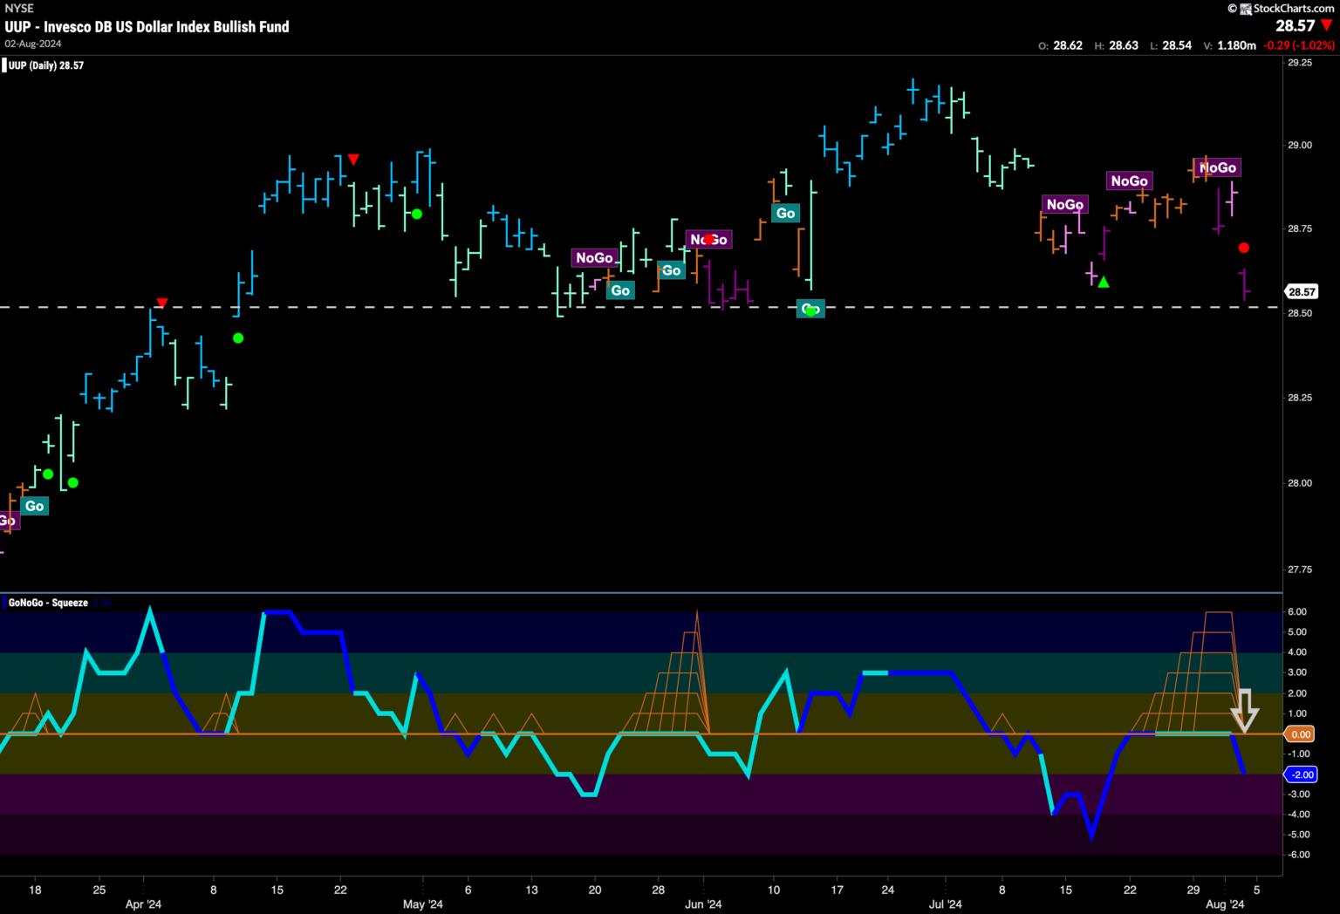Click the green dot near the May '24 bars
Viewport: 1340px width, 914px height.
click(x=417, y=214)
